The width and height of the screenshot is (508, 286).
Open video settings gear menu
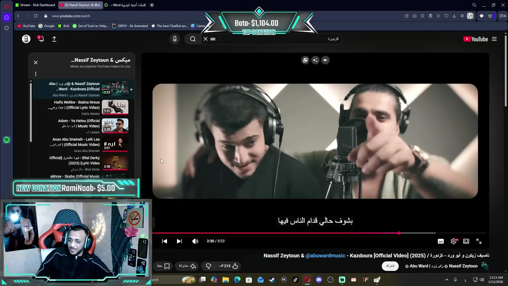[454, 241]
